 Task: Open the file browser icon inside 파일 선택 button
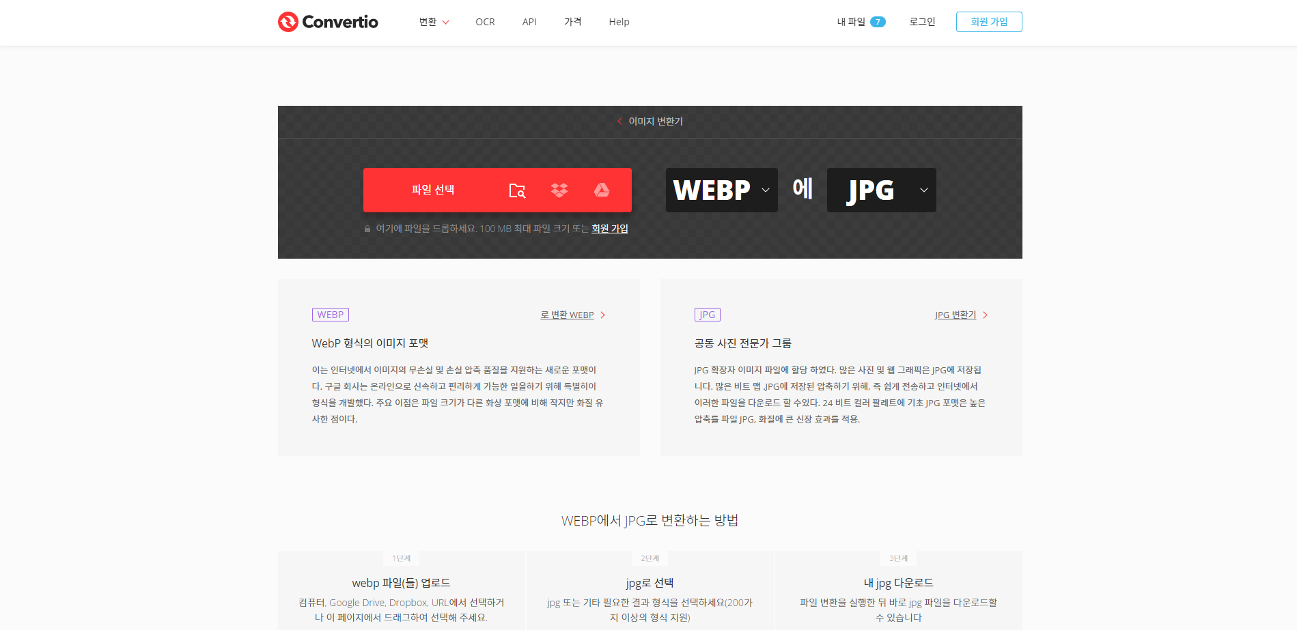click(x=518, y=190)
